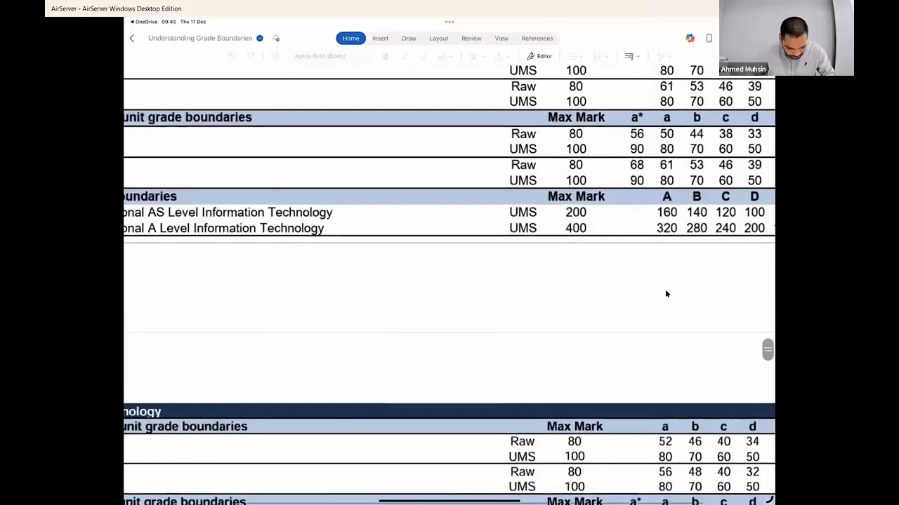This screenshot has width=899, height=505.
Task: Go back with the left arrow
Action: [x=131, y=38]
